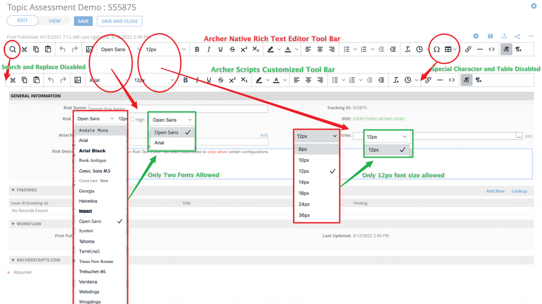Toggle bold in the Arial customized toolbar
Screen dimensions: 542x304
pos(186,80)
